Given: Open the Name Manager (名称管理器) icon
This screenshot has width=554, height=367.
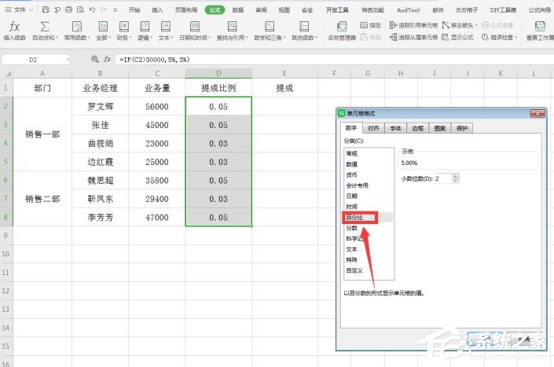Looking at the screenshot, I should tap(342, 30).
